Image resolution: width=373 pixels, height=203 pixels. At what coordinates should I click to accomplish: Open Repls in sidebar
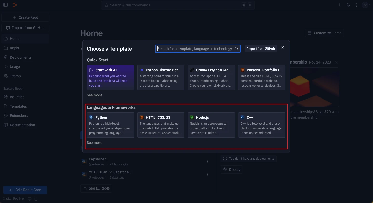tap(25, 48)
